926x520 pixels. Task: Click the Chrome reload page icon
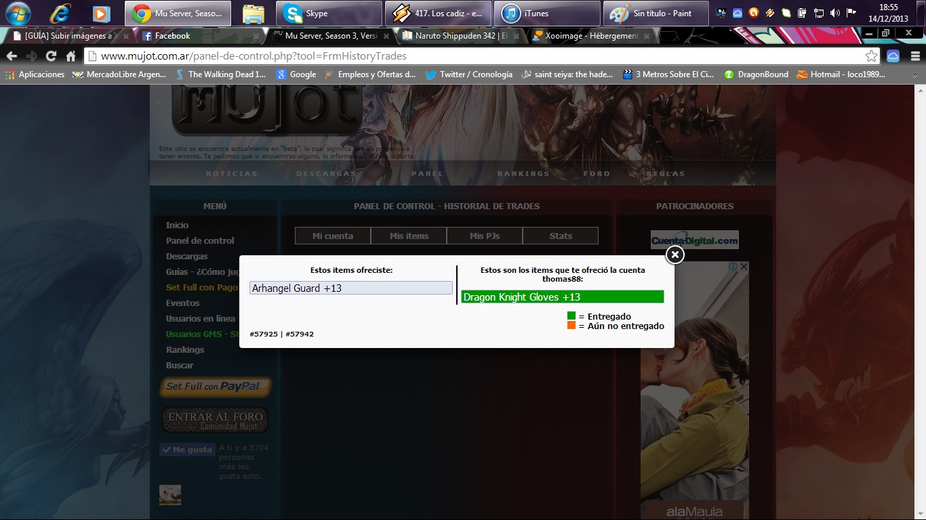pyautogui.click(x=51, y=56)
